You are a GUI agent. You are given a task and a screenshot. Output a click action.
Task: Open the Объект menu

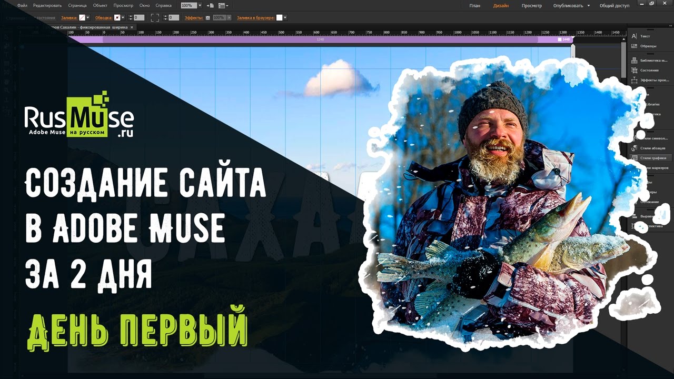click(x=100, y=5)
